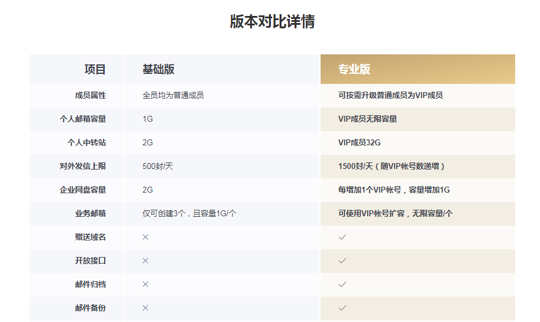Click the 专业版 checkmark for 邮件归档

[x=342, y=284]
